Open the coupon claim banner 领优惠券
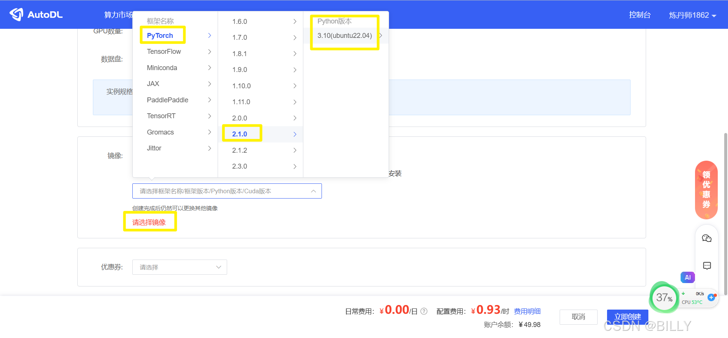Image resolution: width=728 pixels, height=338 pixels. click(706, 190)
